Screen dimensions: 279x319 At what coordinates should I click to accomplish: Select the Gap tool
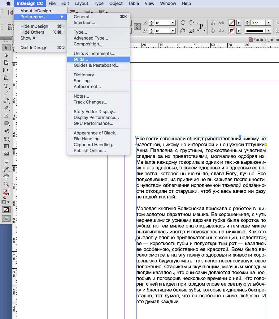tap(6, 70)
